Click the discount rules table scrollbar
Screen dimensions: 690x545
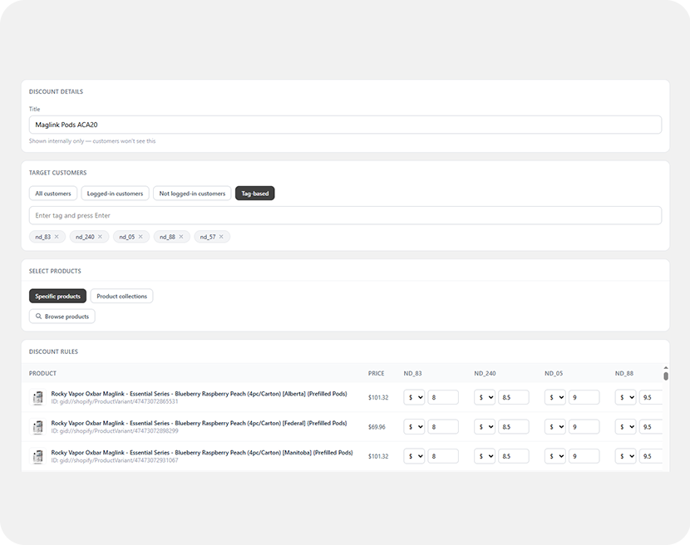coord(666,376)
